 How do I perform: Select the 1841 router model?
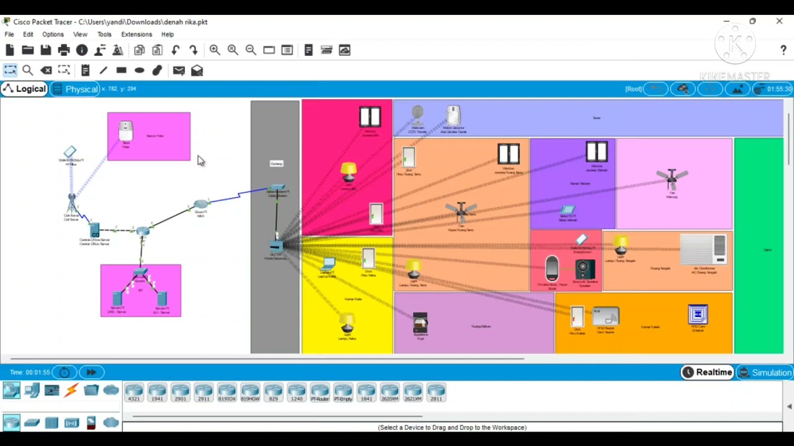point(367,393)
